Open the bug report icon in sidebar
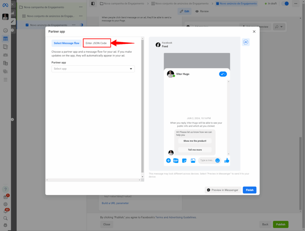Screen dimensions: 305x231 [x=5, y=225]
